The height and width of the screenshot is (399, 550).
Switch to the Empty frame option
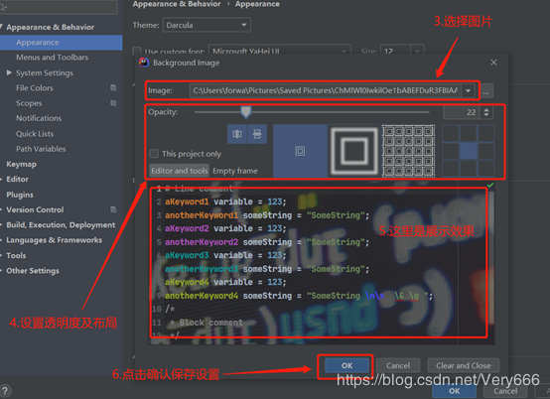[x=235, y=171]
